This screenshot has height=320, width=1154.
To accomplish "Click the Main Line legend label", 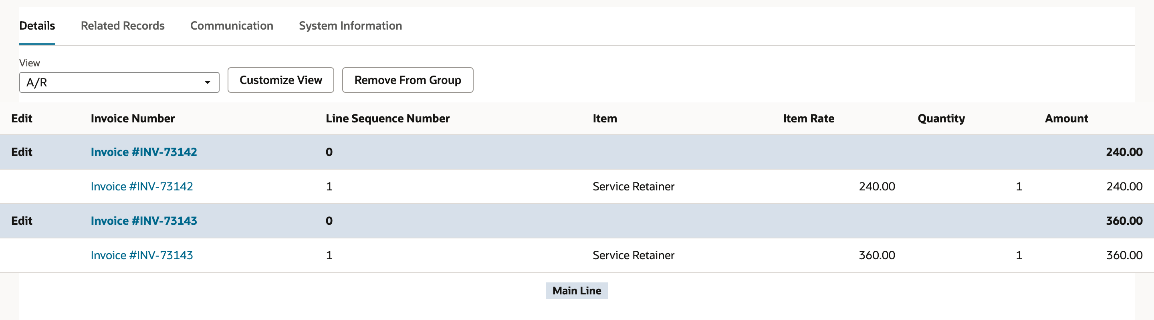I will click(577, 291).
